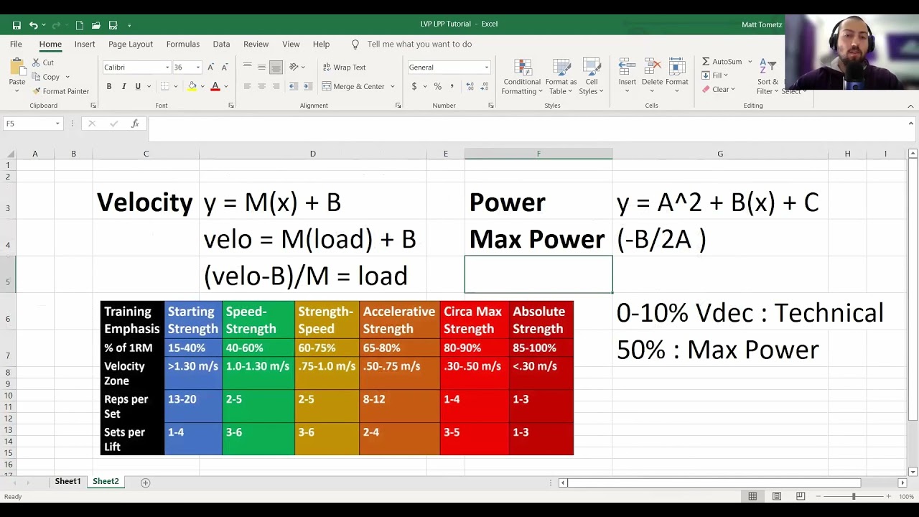Image resolution: width=919 pixels, height=517 pixels.
Task: Select the Format Painter tool
Action: (61, 91)
